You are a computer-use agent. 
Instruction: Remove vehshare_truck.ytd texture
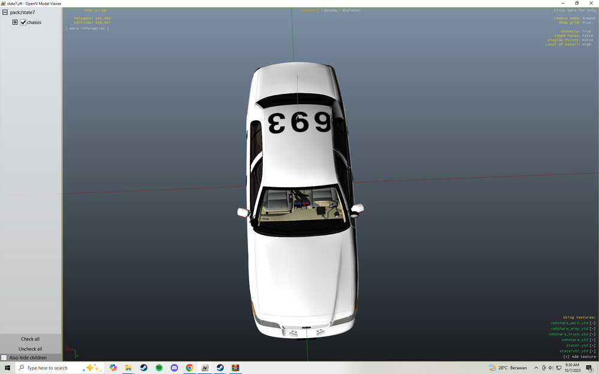592,335
